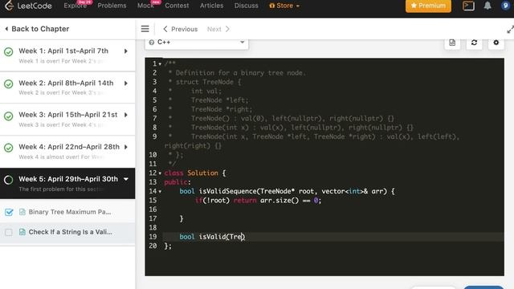This screenshot has height=289, width=514.
Task: Click document icon beside Check If a String
Action: [22, 232]
